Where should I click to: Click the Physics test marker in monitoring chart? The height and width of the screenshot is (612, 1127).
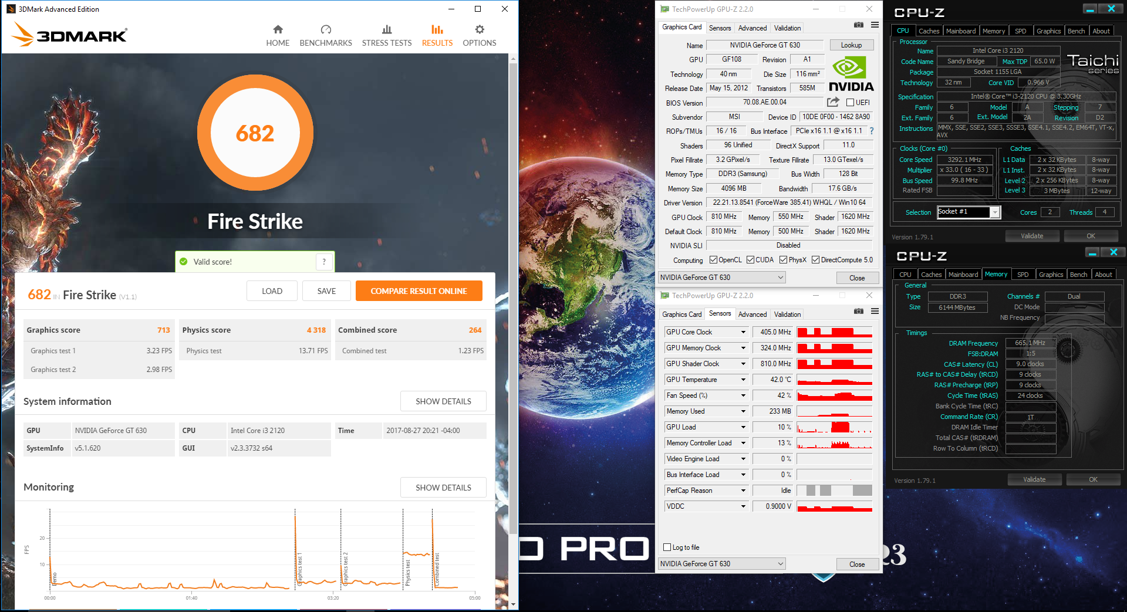pyautogui.click(x=407, y=572)
